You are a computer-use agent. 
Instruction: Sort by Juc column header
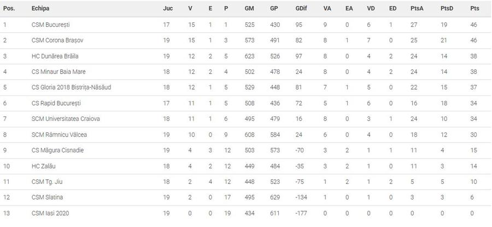(168, 9)
